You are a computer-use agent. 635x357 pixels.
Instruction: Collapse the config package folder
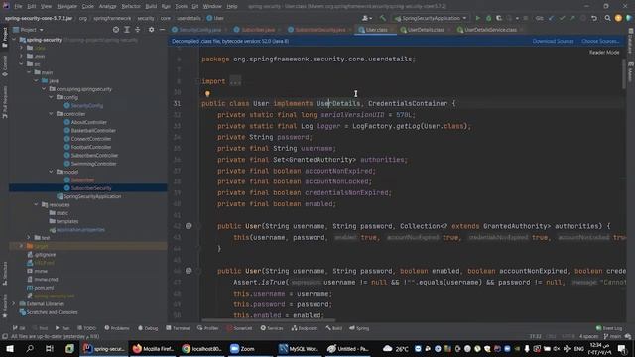pyautogui.click(x=52, y=97)
